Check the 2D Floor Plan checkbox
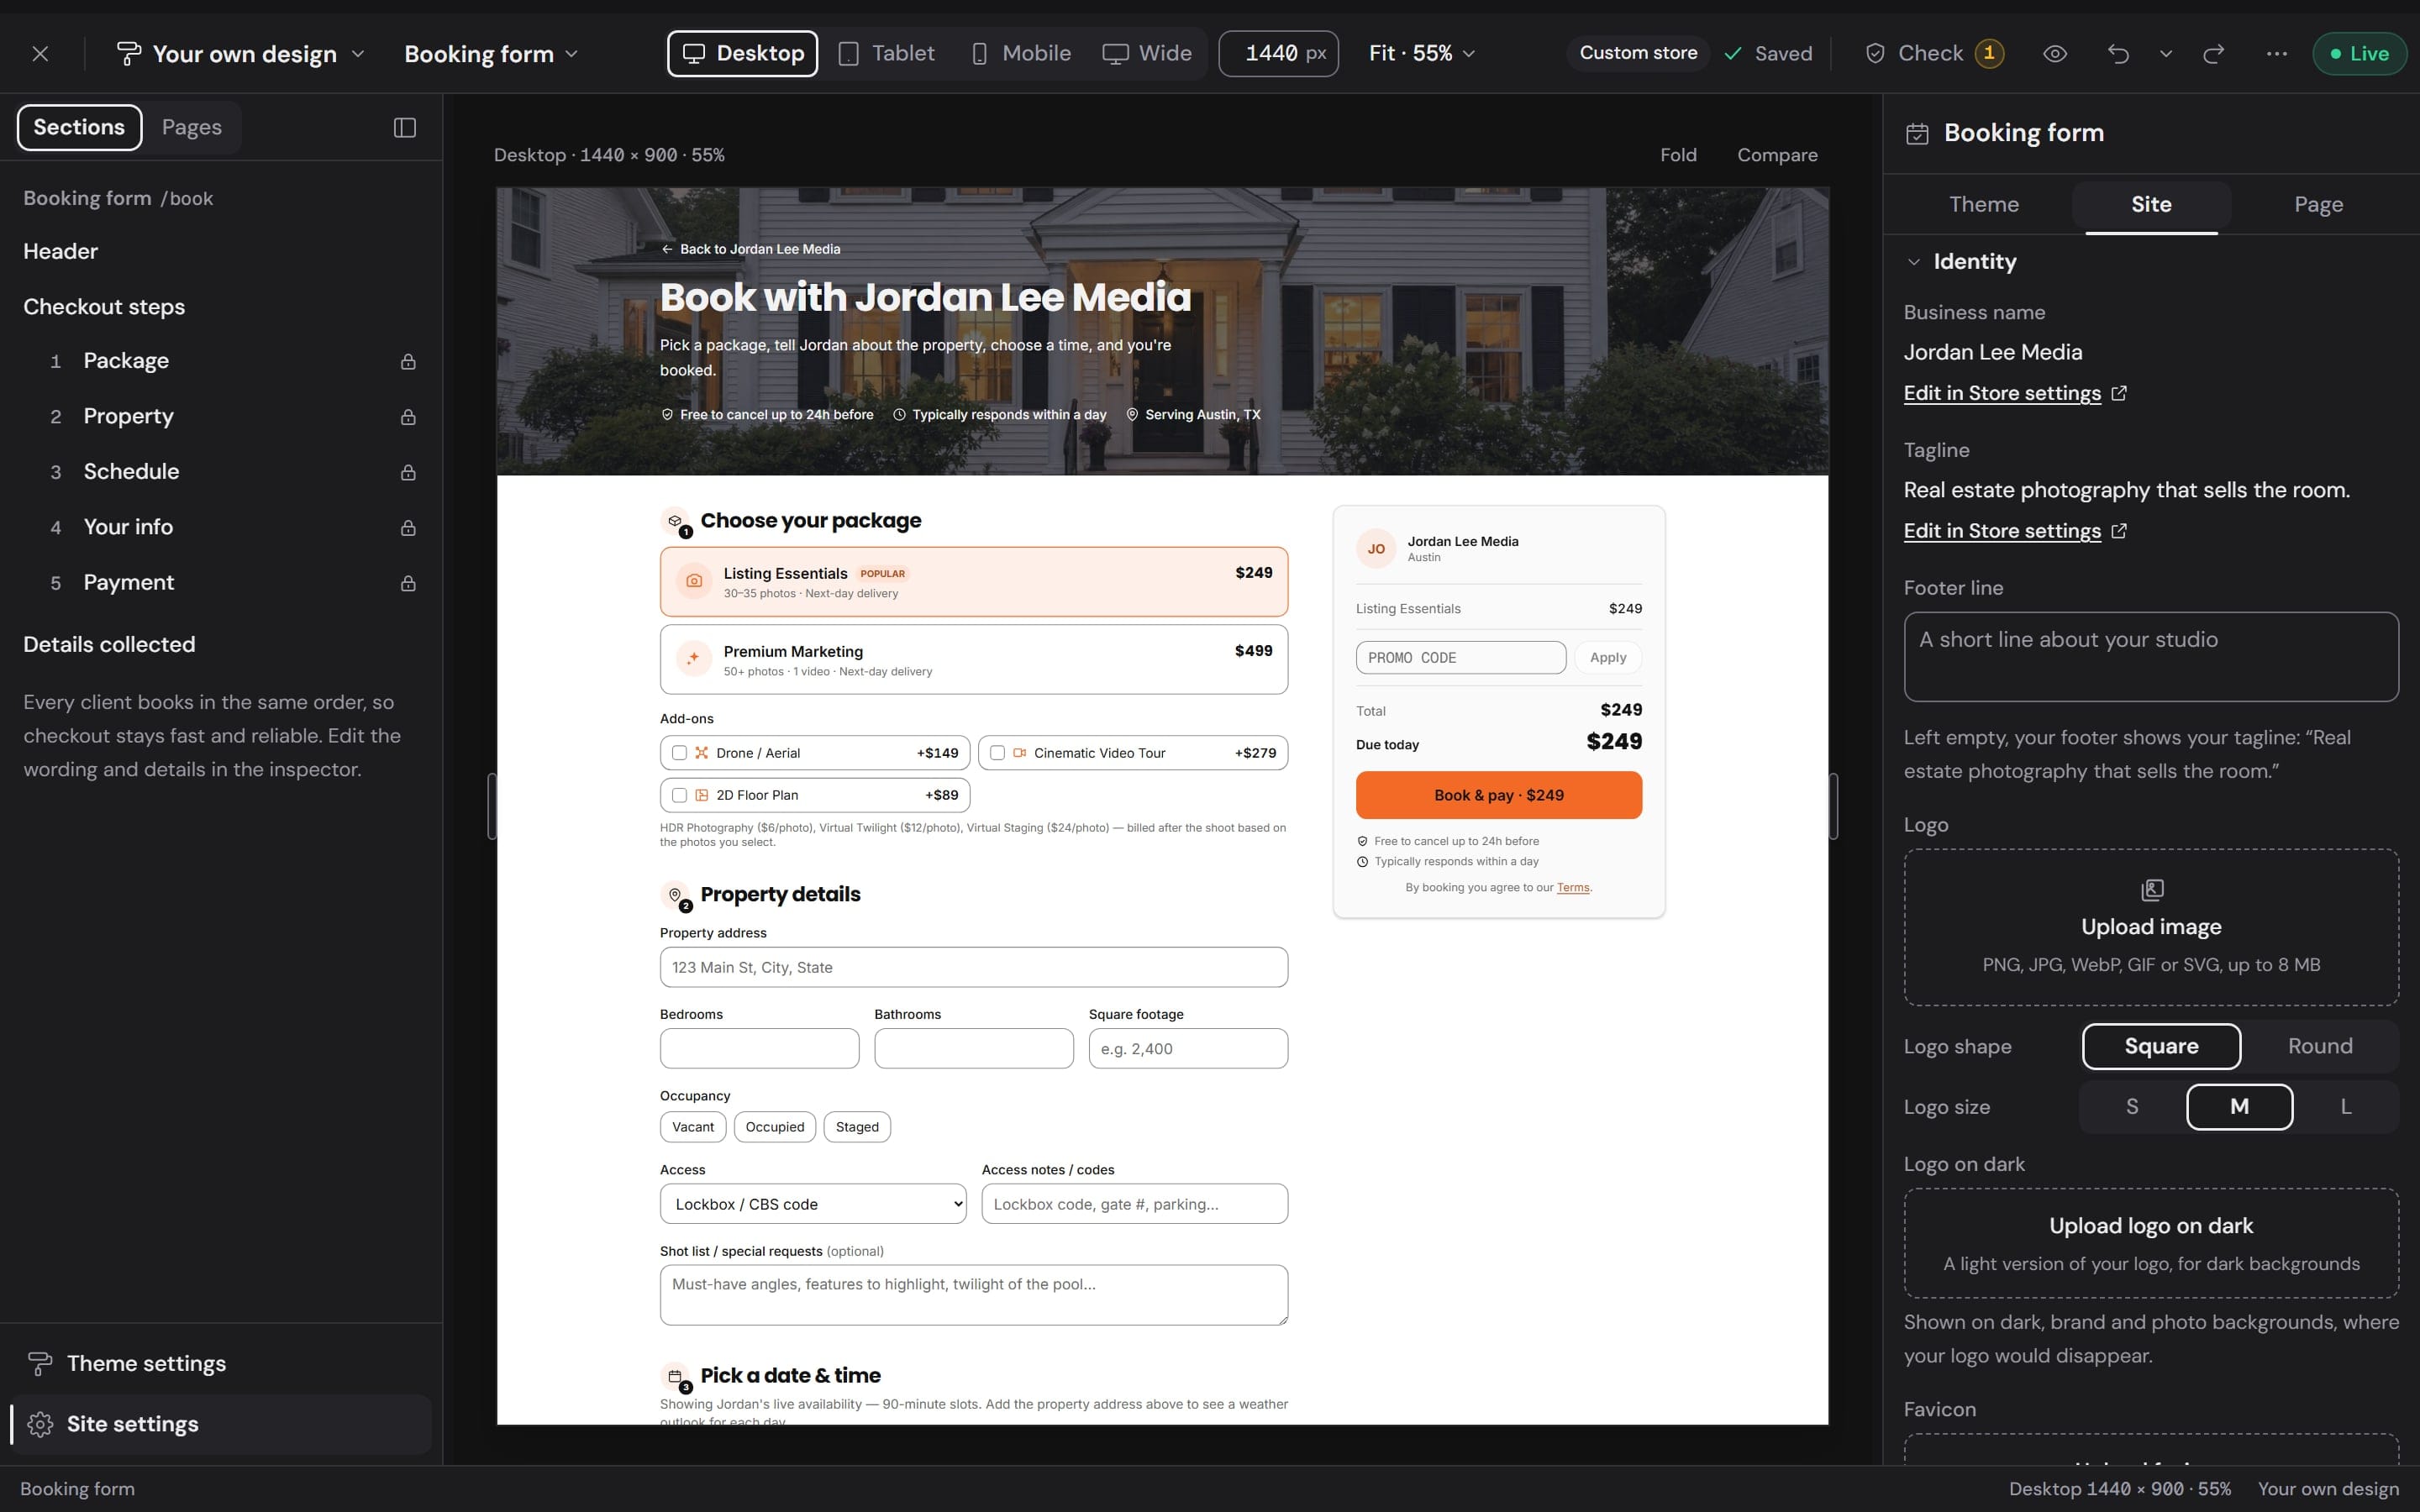Screen dimensions: 2420x1512 (x=679, y=795)
